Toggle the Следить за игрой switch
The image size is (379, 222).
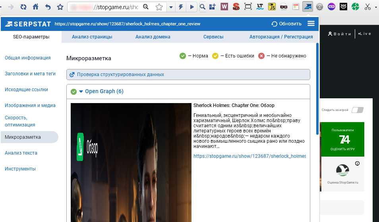pyautogui.click(x=358, y=110)
